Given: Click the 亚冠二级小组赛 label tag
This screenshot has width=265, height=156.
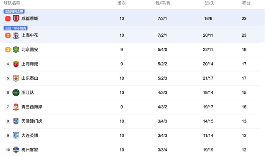Looking at the screenshot, I should [16, 28].
